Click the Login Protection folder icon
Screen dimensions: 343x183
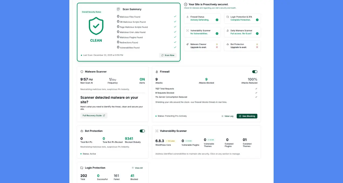click(82, 168)
